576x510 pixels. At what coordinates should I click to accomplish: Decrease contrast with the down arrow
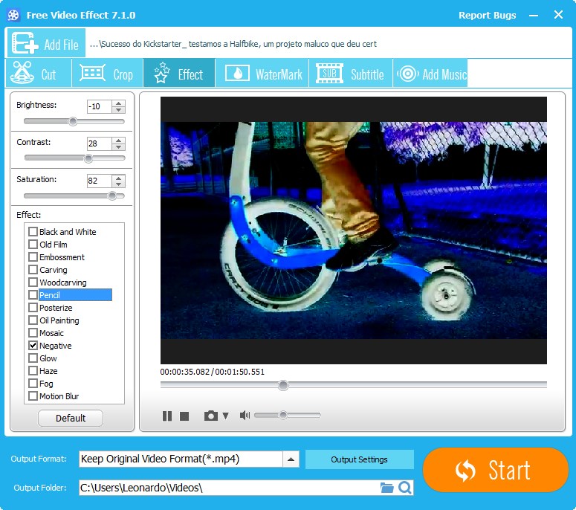[x=118, y=147]
